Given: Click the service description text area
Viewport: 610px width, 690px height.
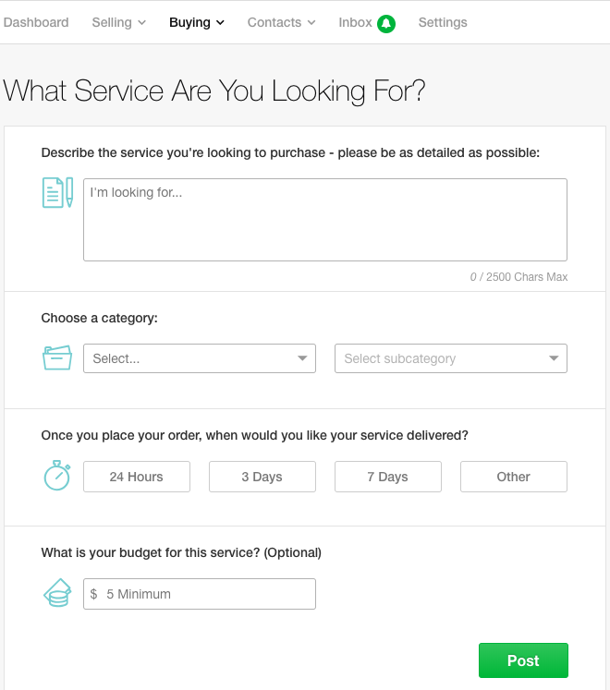Looking at the screenshot, I should coord(324,220).
